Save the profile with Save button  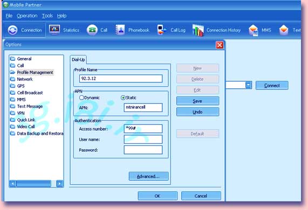click(x=197, y=101)
